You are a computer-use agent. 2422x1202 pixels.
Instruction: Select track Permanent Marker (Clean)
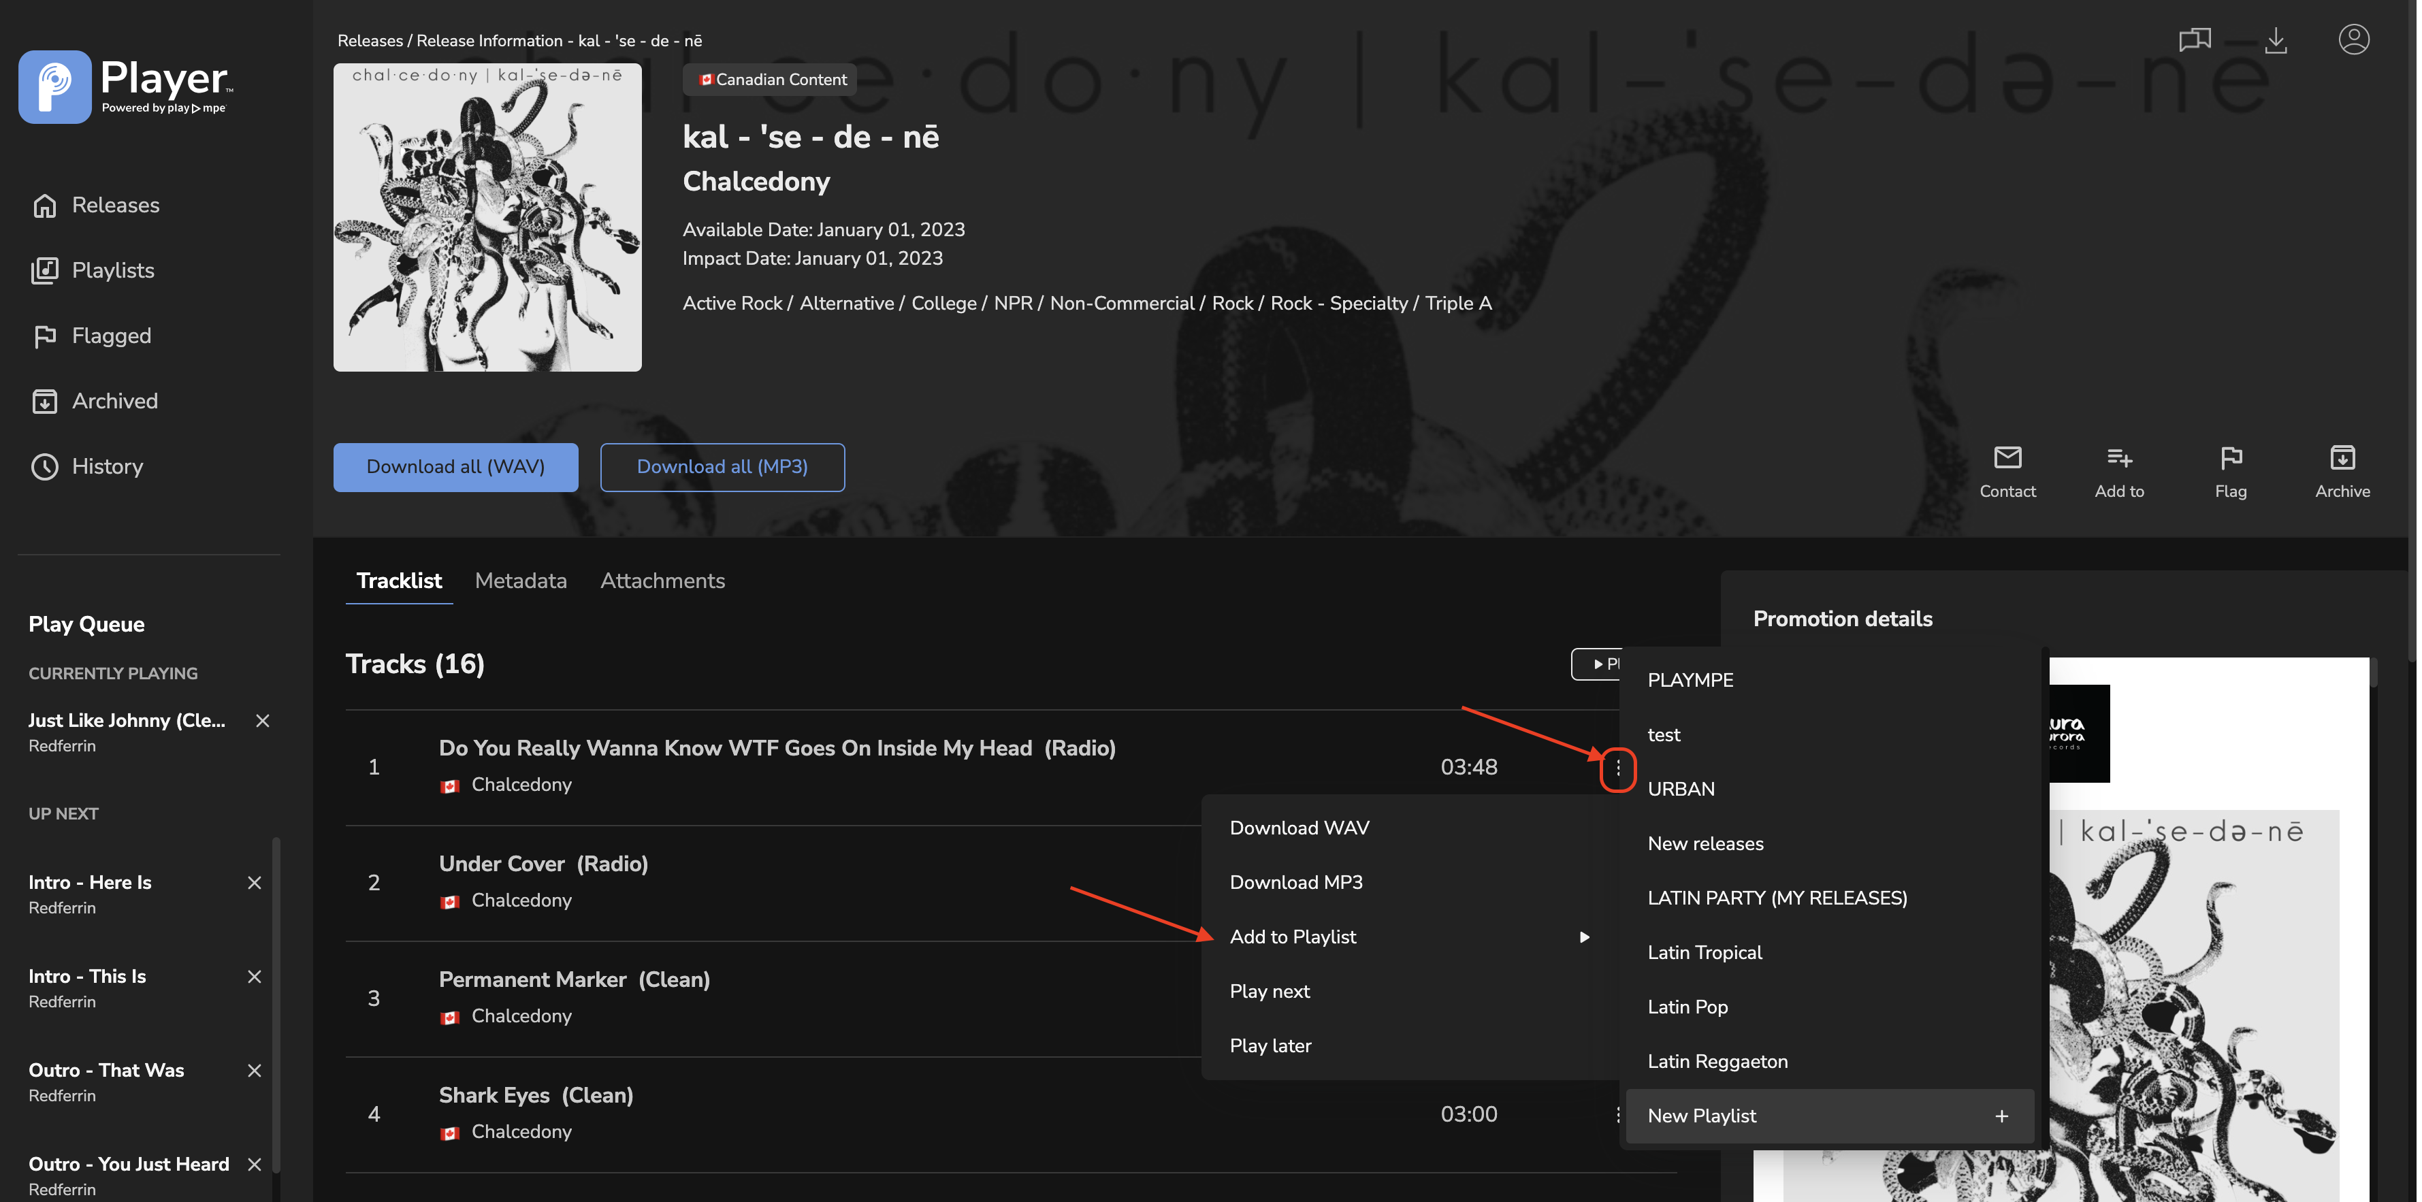coord(575,980)
